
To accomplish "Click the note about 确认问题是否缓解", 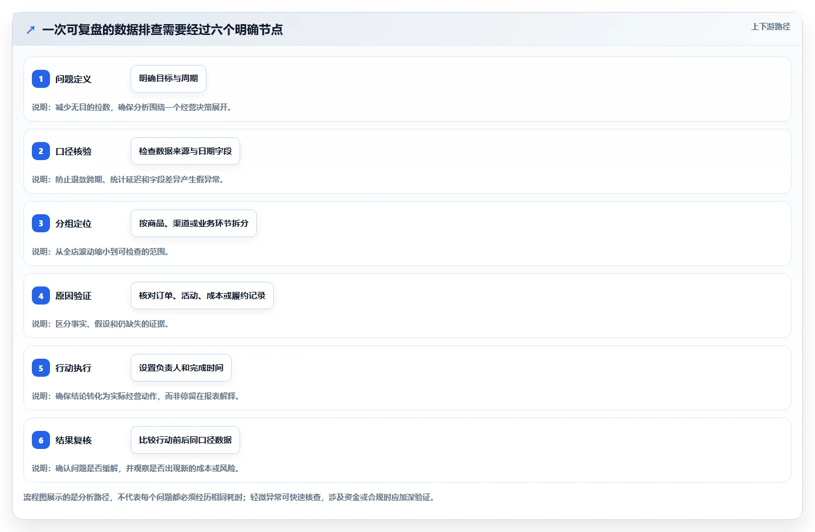I will click(x=136, y=468).
